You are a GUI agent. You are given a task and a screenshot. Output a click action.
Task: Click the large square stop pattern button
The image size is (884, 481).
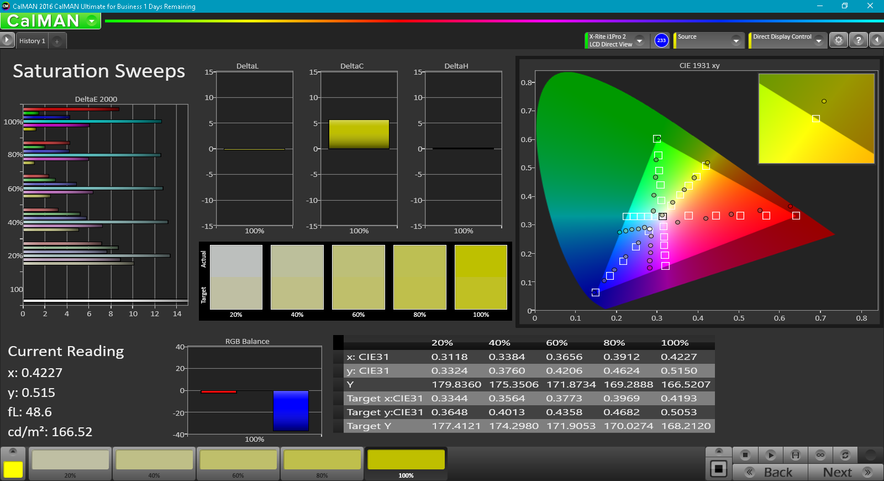[x=718, y=469]
